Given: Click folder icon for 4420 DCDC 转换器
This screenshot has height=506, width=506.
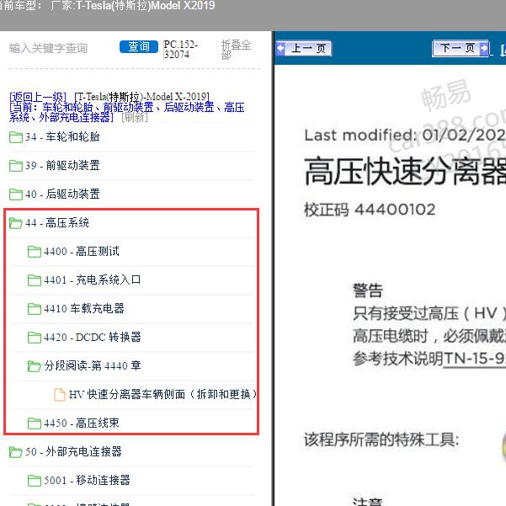Looking at the screenshot, I should pos(35,338).
